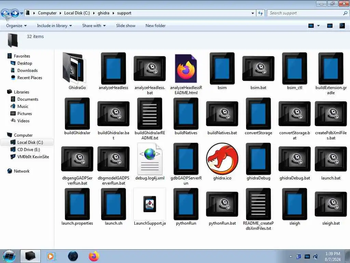Select the bsim file icon
350x263 pixels.
click(222, 68)
